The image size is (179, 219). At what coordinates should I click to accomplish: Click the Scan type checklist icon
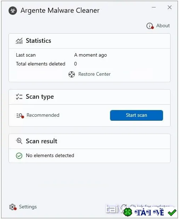click(19, 97)
